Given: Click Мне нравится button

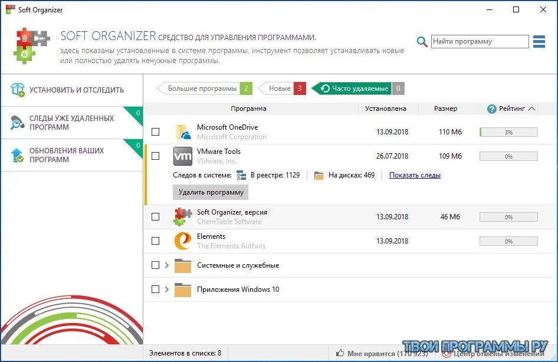Looking at the screenshot, I should (x=382, y=353).
